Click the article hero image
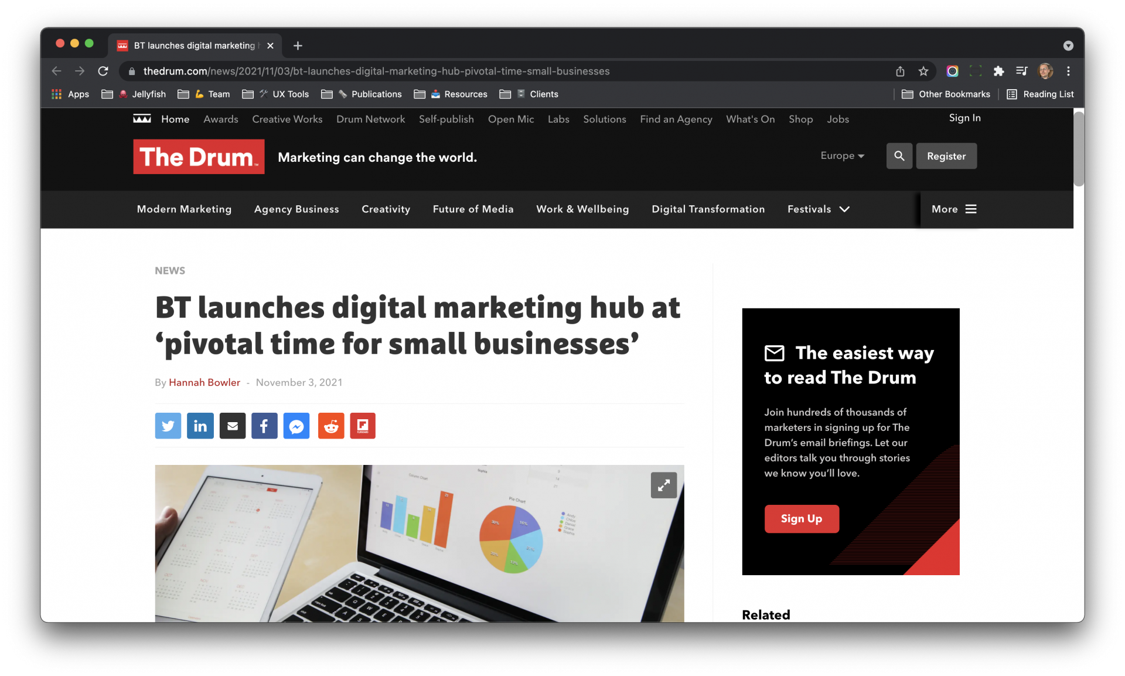The width and height of the screenshot is (1125, 676). pos(420,543)
